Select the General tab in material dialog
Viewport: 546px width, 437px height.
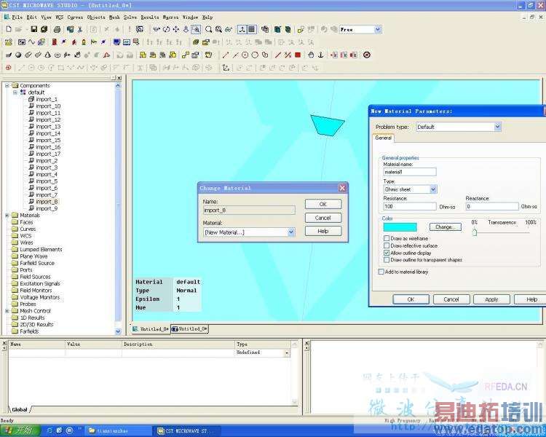[x=384, y=138]
